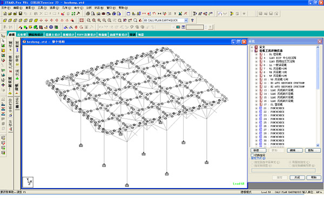The image size is (324, 202).
Task: Click the save file floppy icon
Action: 21,13
